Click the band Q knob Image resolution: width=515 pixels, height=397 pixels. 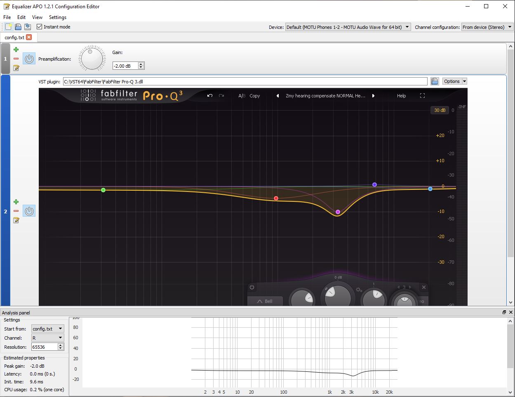coord(374,297)
